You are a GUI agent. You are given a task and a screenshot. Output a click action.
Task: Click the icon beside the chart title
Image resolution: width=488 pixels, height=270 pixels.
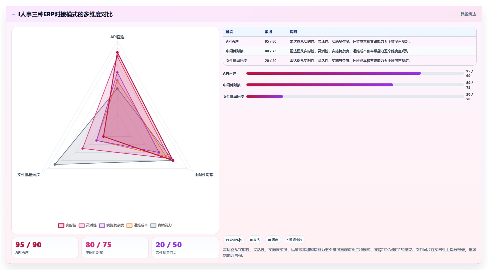coord(14,15)
